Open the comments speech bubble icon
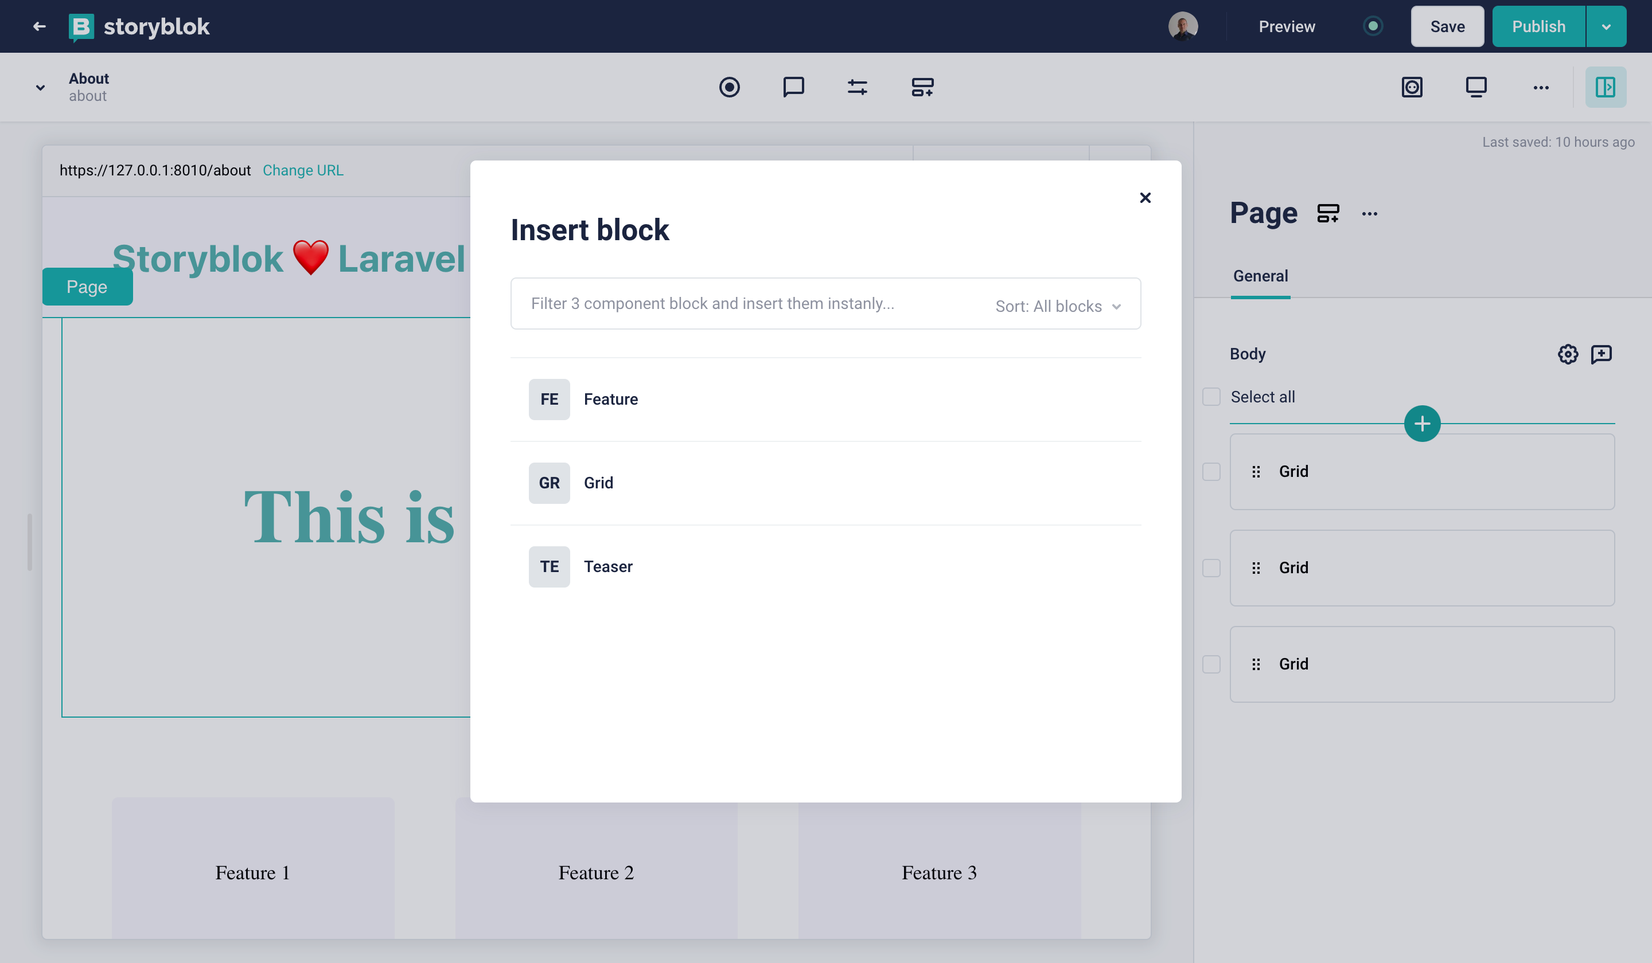 pyautogui.click(x=793, y=87)
